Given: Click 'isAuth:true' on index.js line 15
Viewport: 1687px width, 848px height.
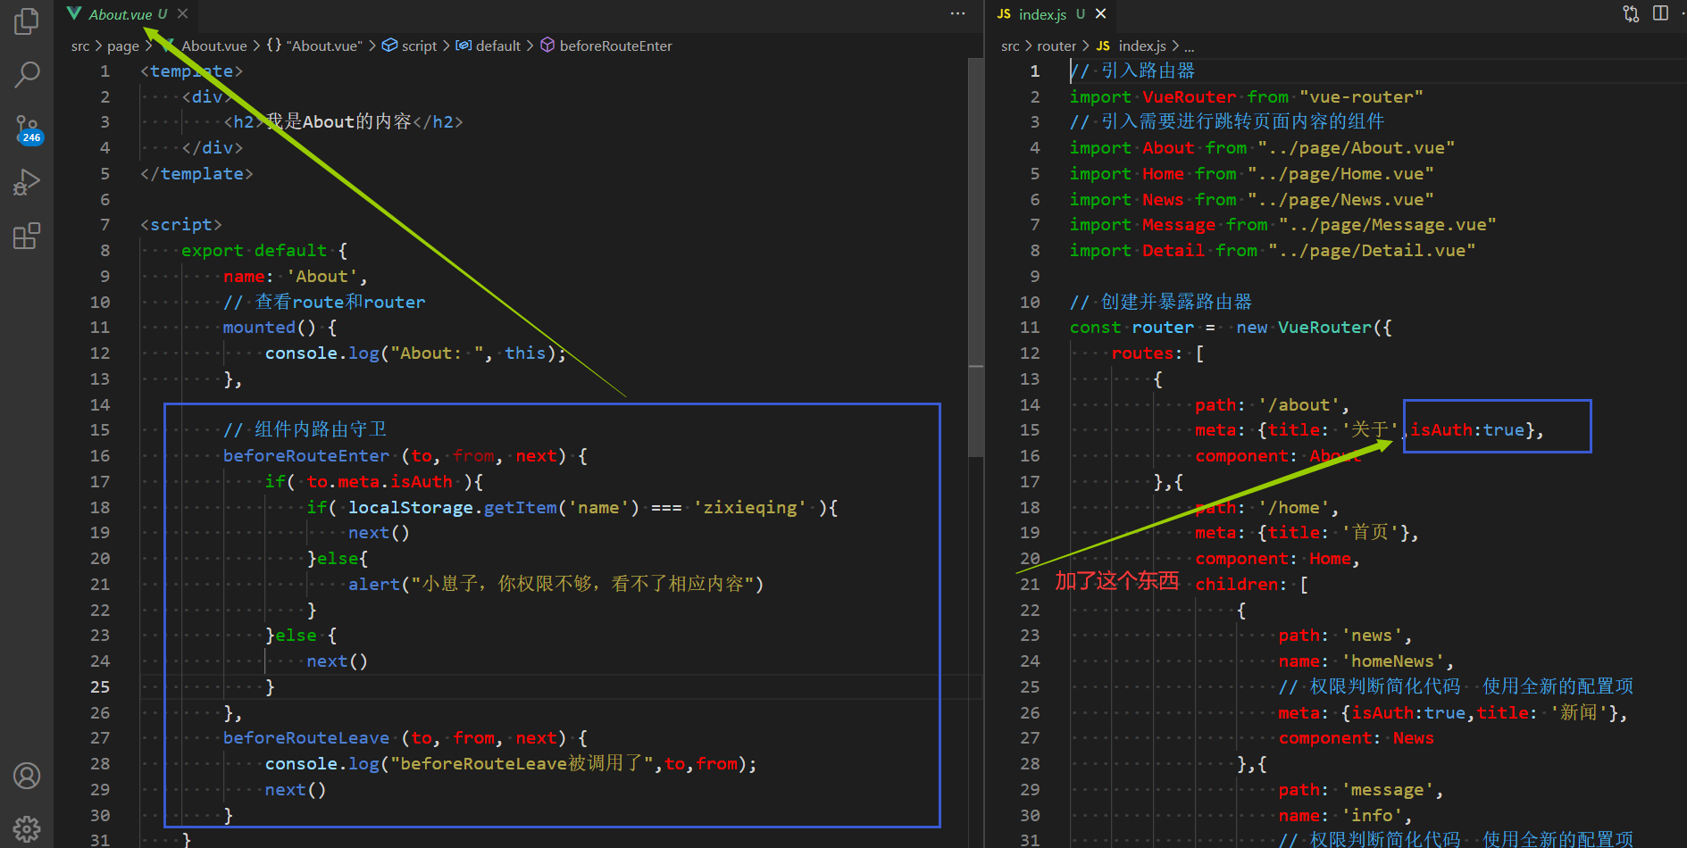Looking at the screenshot, I should click(x=1468, y=430).
